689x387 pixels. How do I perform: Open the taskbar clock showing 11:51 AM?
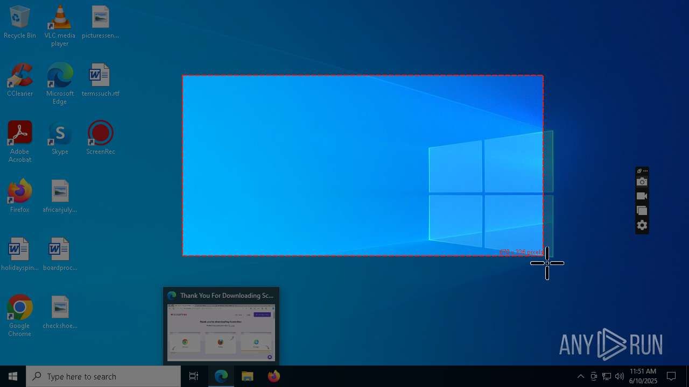click(x=643, y=376)
